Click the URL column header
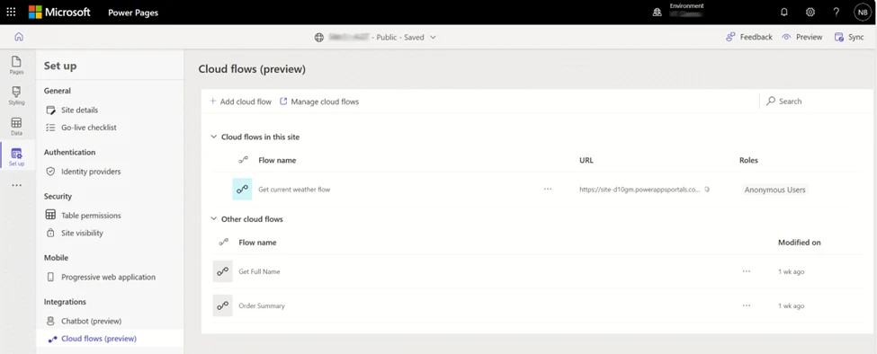This screenshot has width=877, height=354. [586, 160]
